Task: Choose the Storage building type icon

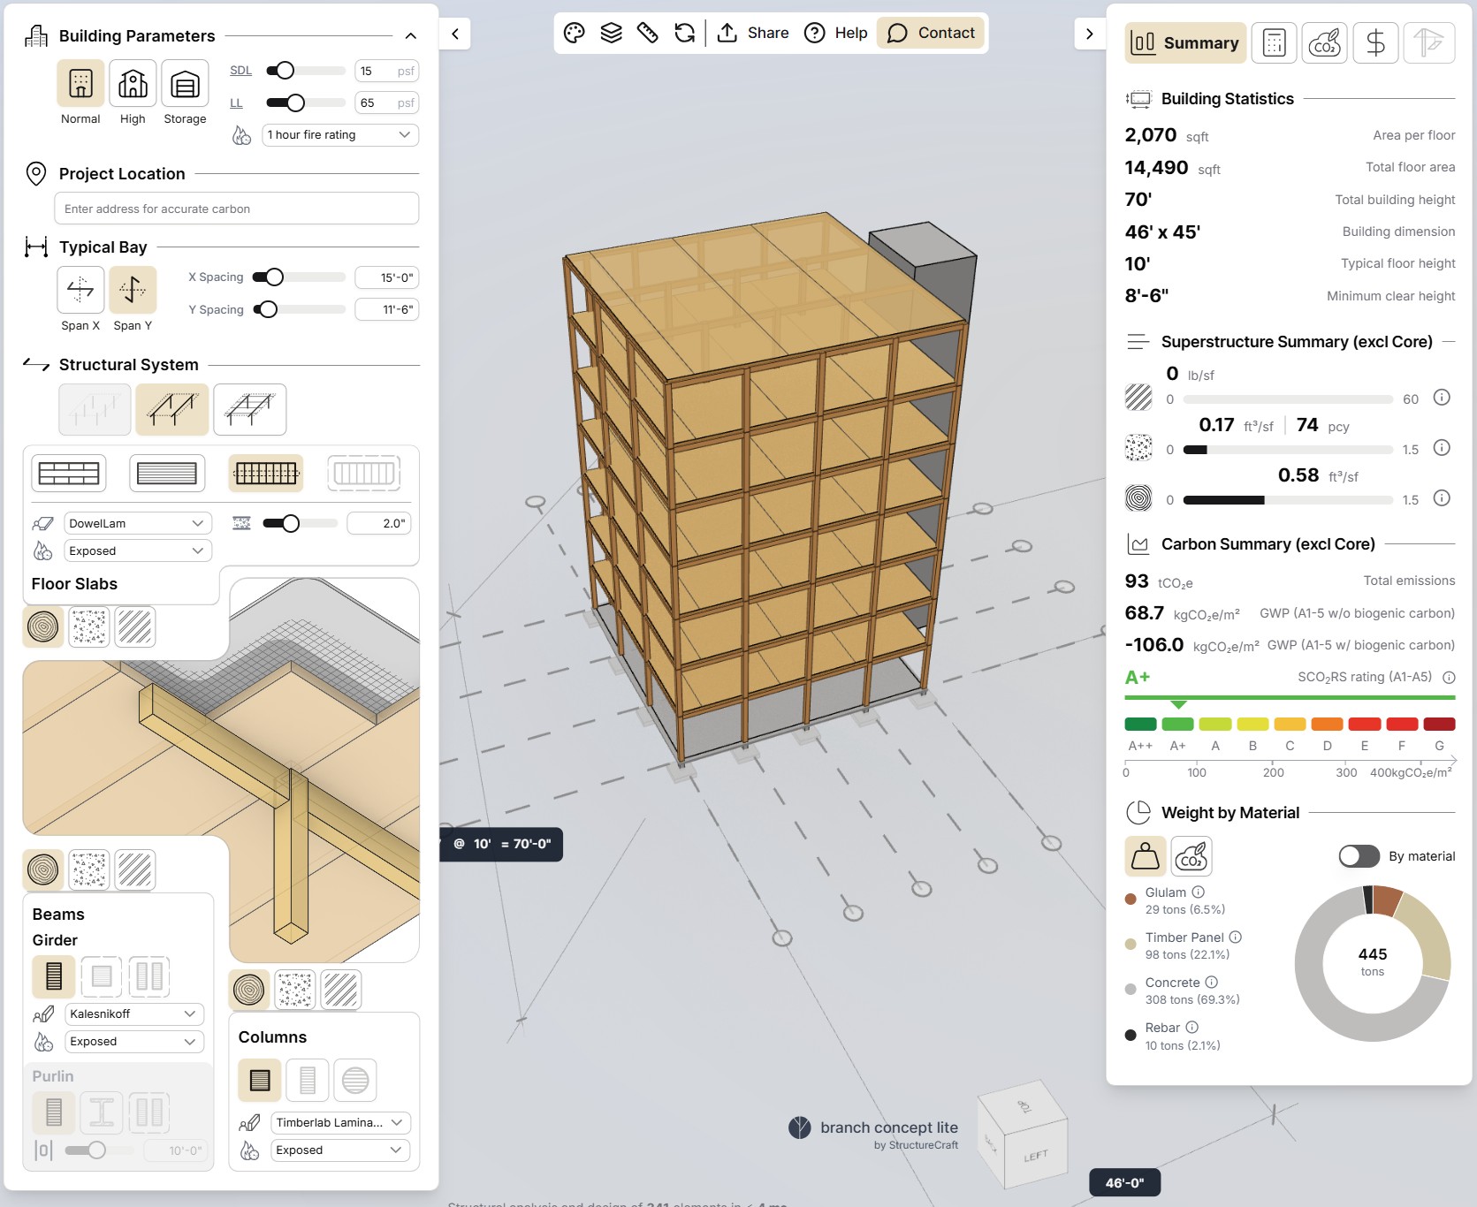Action: (185, 84)
